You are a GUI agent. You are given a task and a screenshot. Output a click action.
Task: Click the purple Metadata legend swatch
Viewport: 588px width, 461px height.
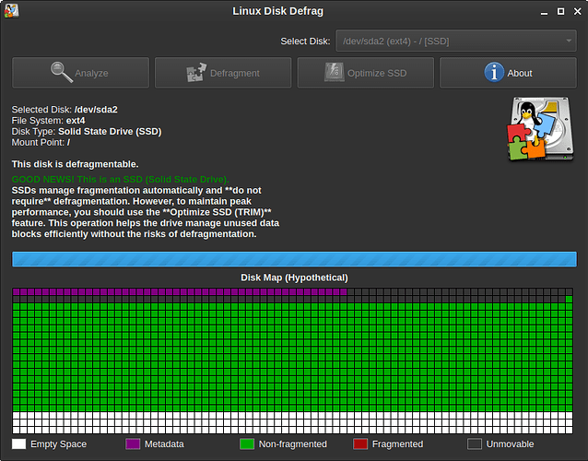tap(133, 444)
